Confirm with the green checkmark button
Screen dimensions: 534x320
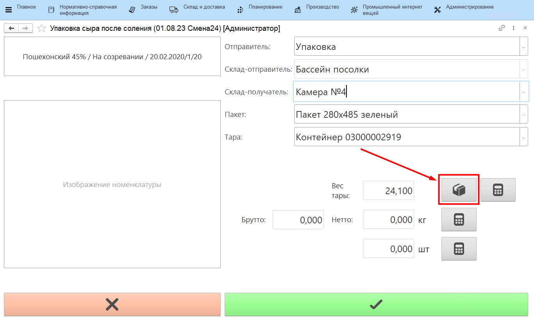376,304
